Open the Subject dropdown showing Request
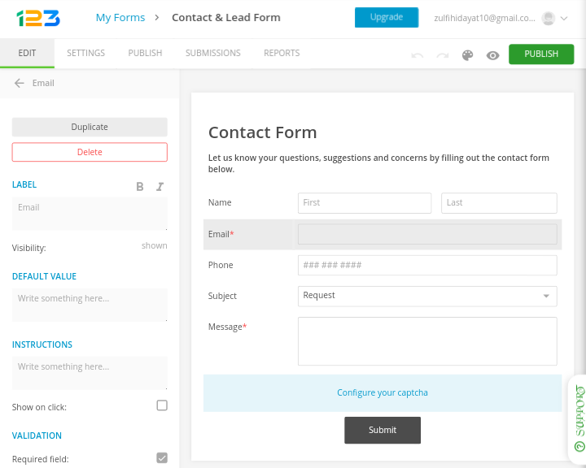 (427, 296)
